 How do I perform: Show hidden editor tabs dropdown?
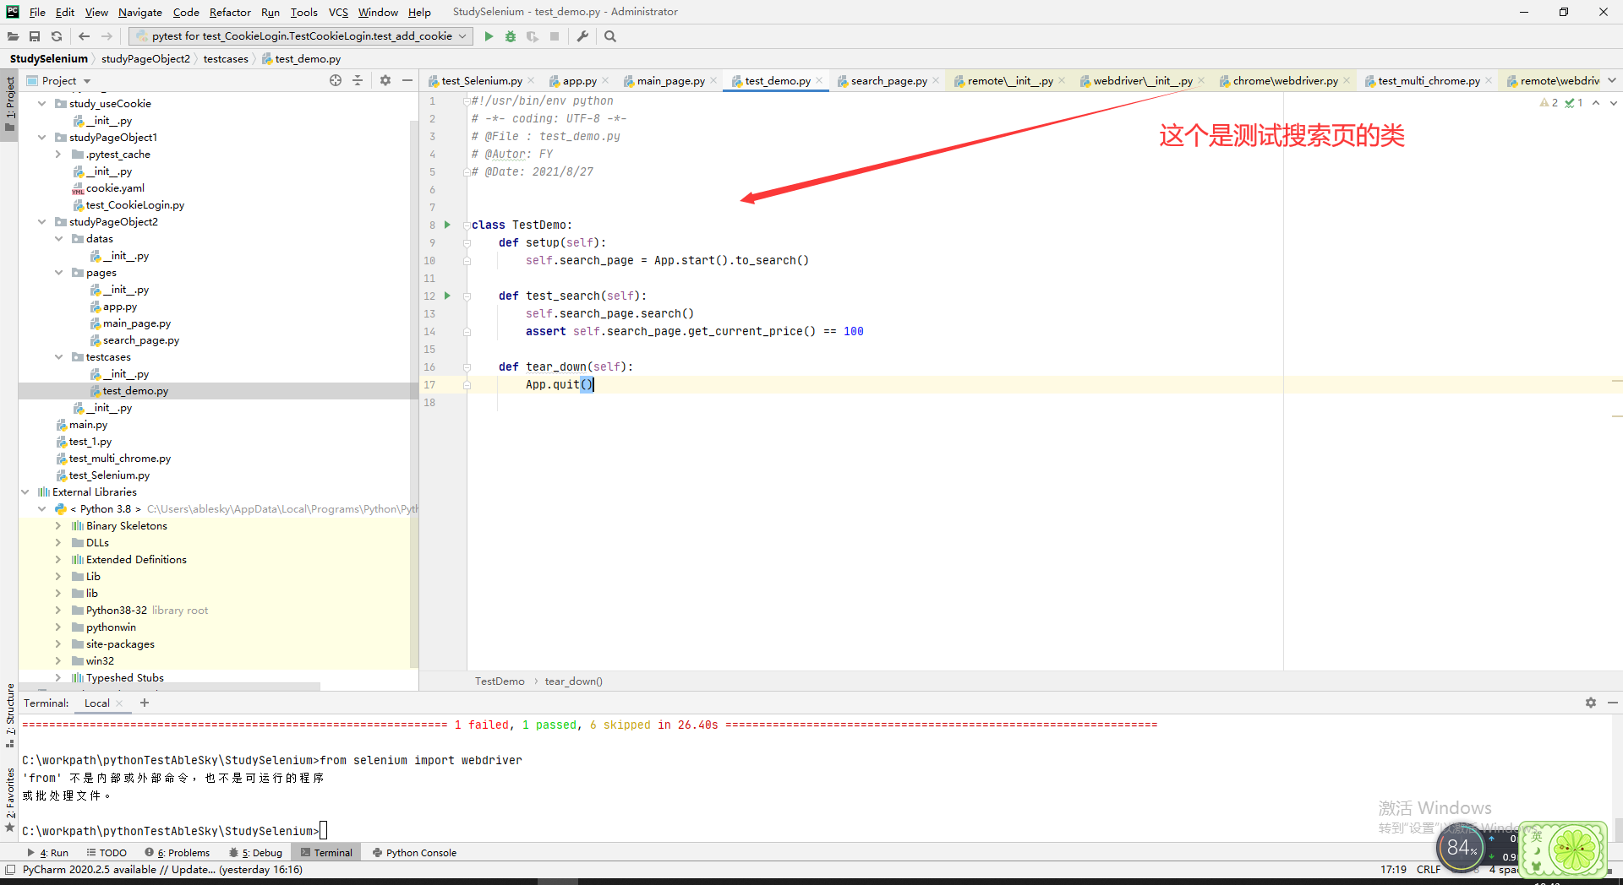tap(1612, 80)
